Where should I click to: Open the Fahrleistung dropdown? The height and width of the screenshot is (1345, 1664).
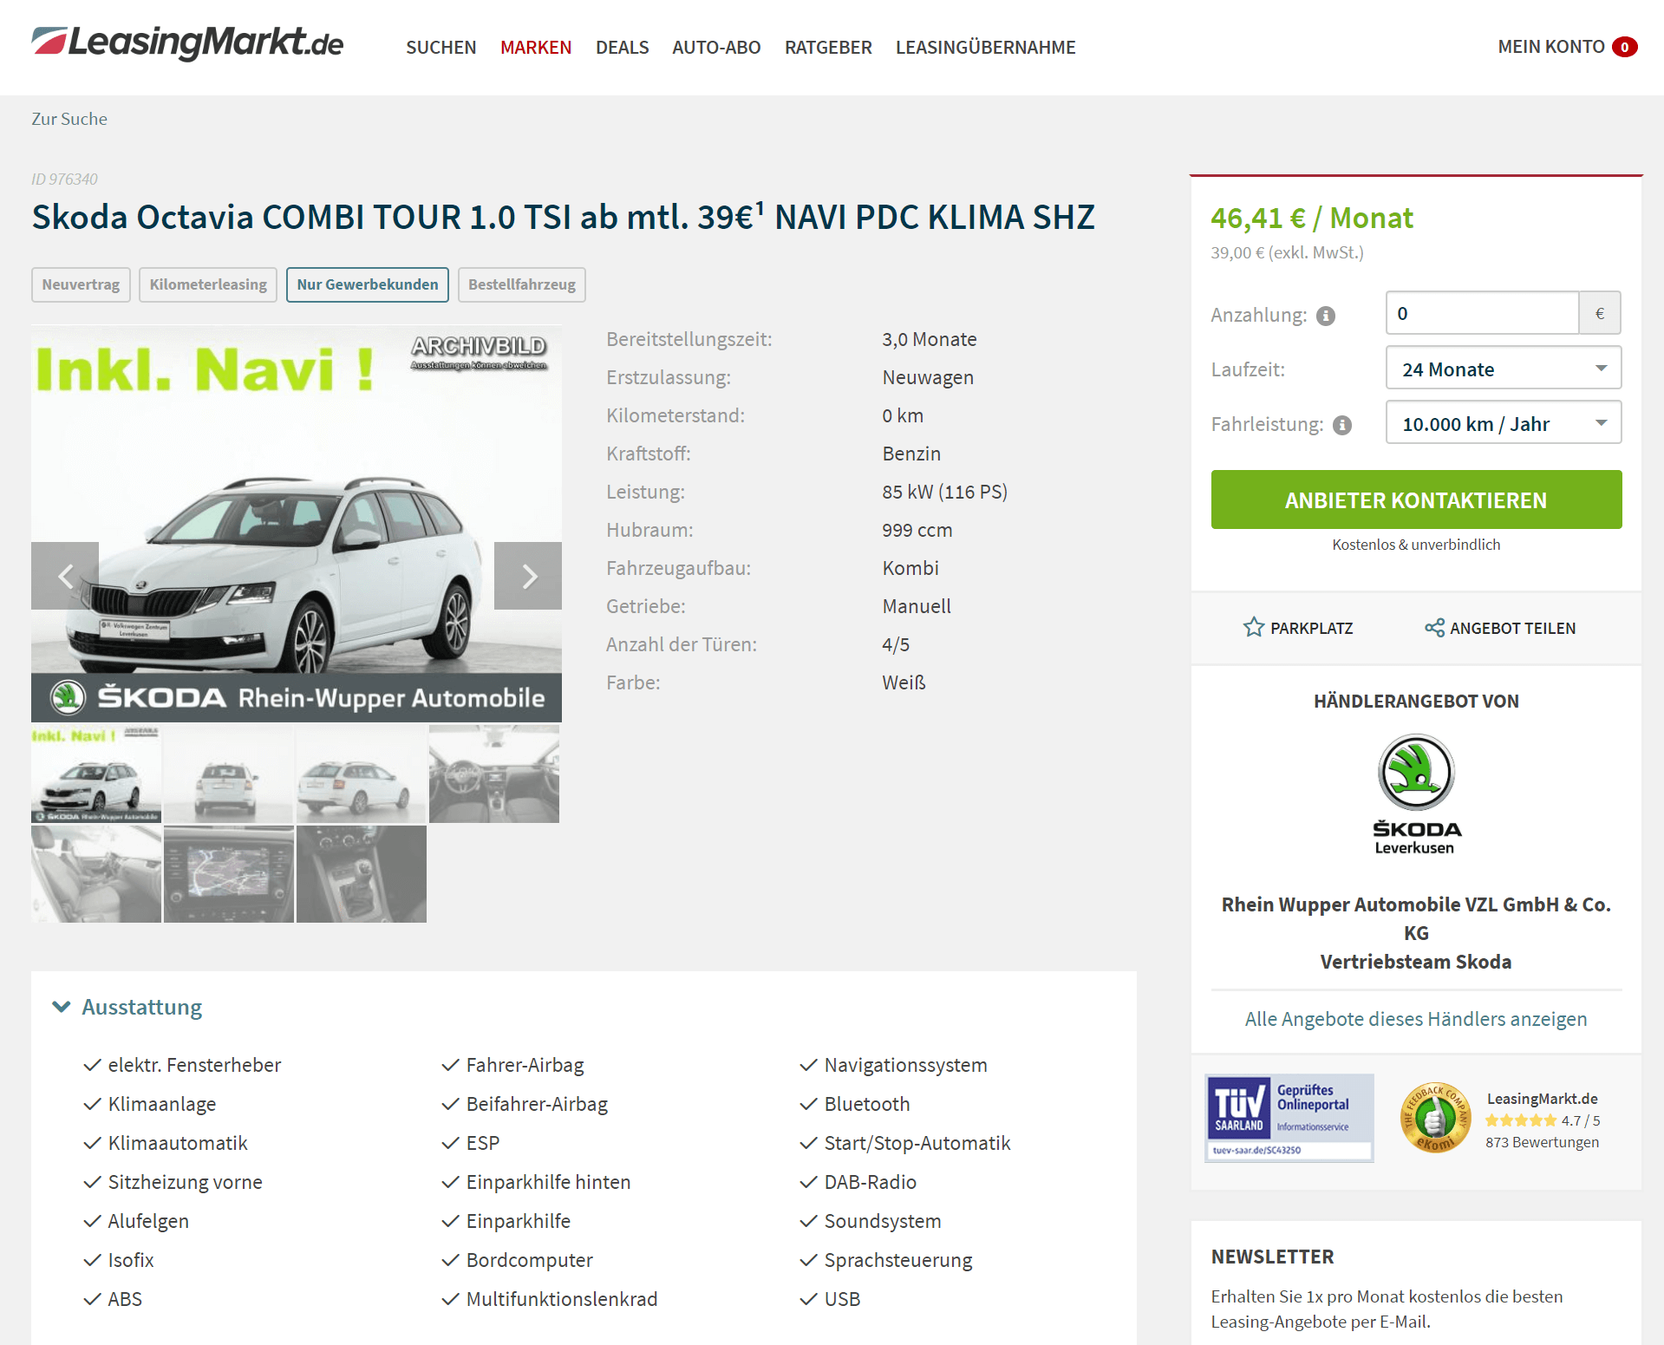1504,423
